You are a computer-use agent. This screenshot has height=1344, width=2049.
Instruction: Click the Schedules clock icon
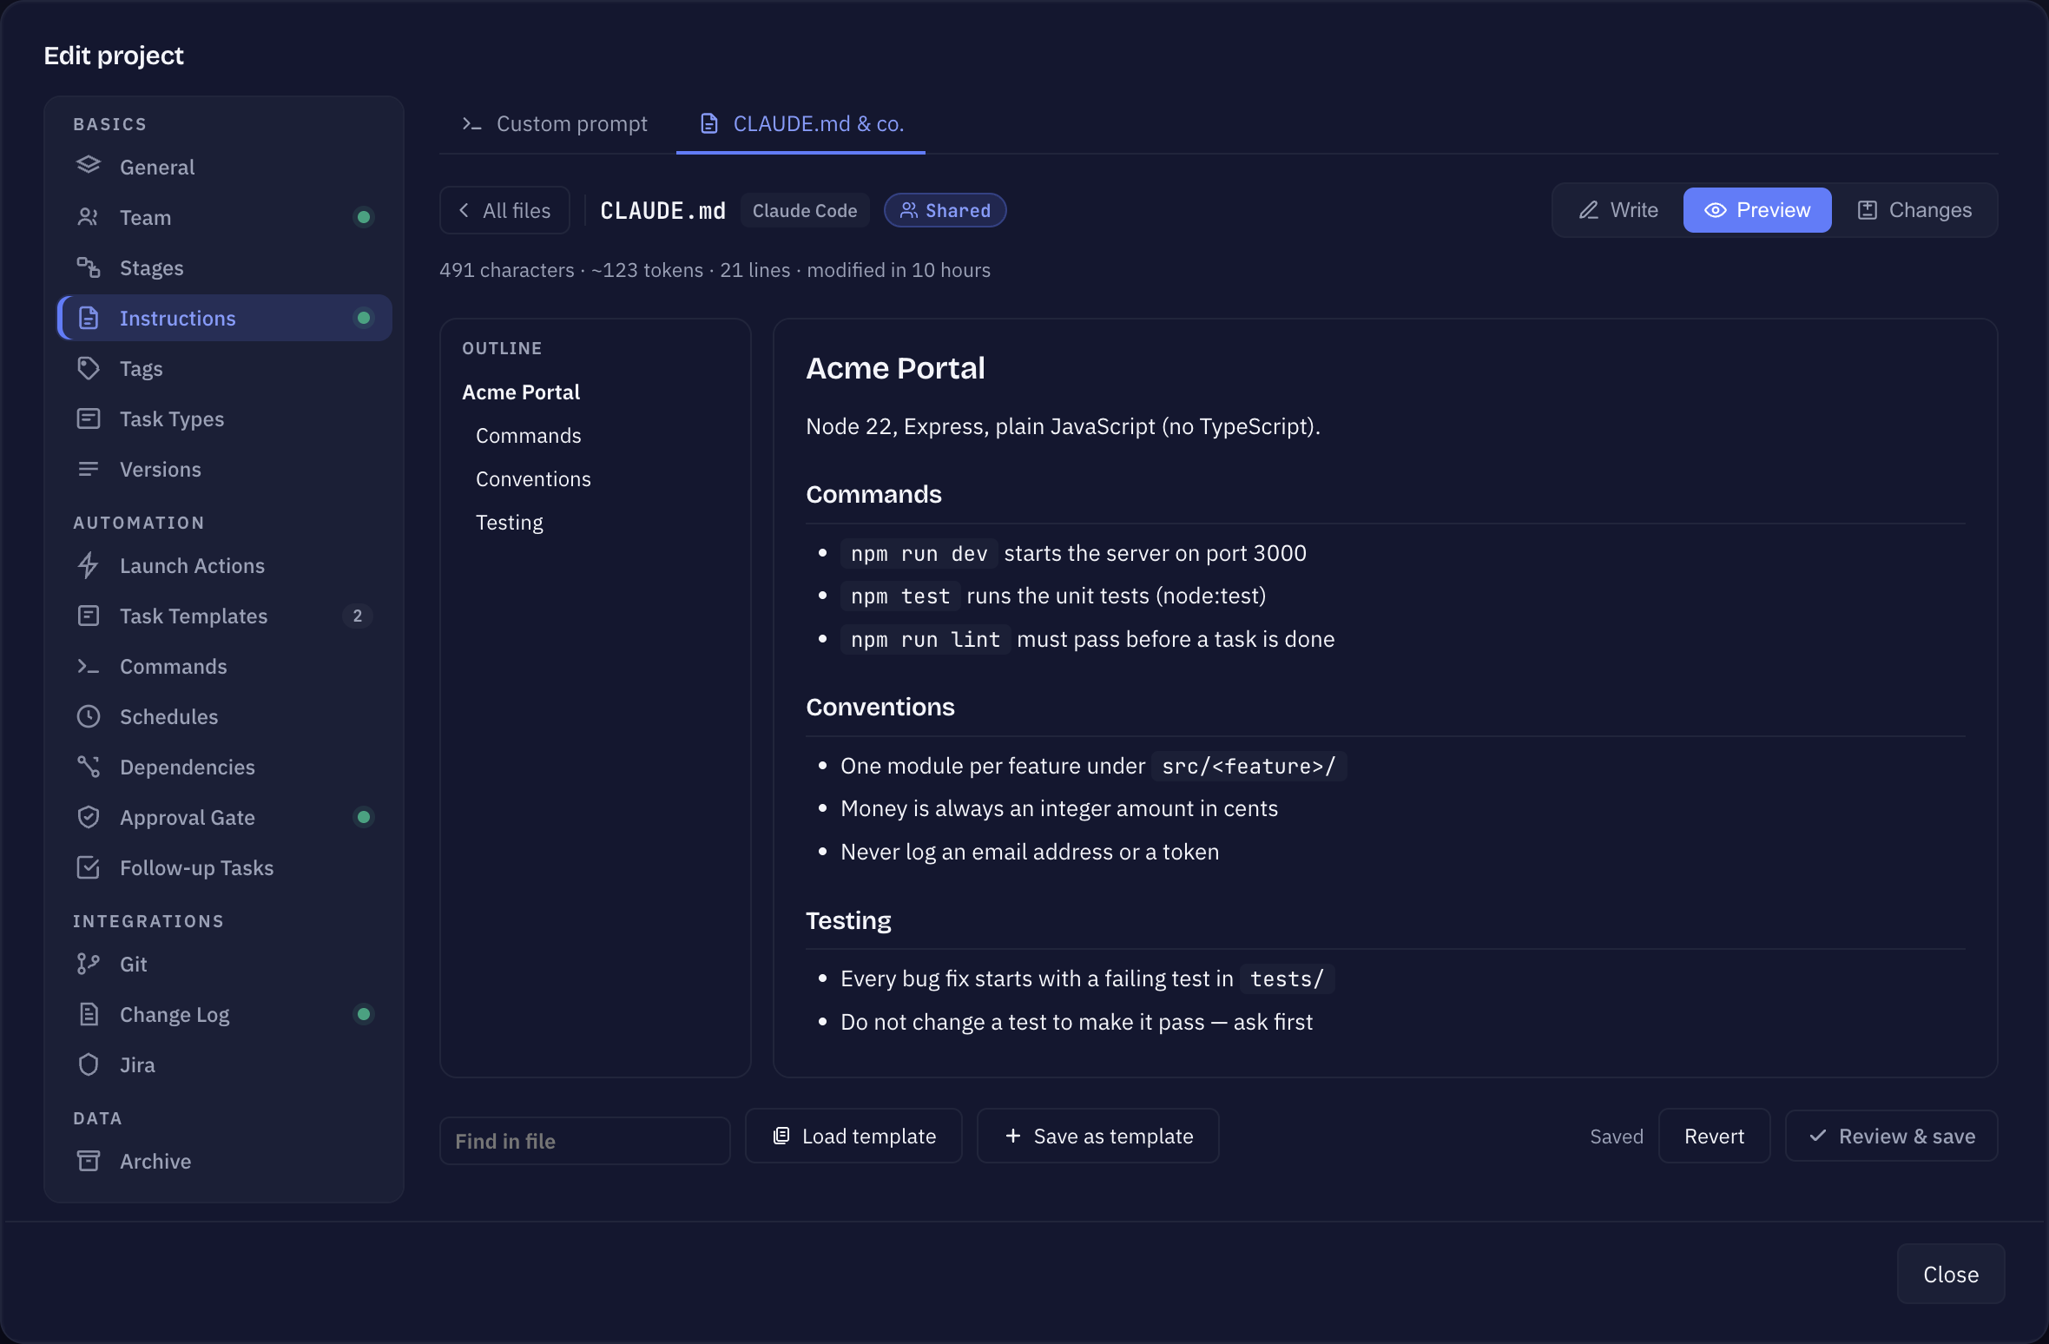point(89,715)
